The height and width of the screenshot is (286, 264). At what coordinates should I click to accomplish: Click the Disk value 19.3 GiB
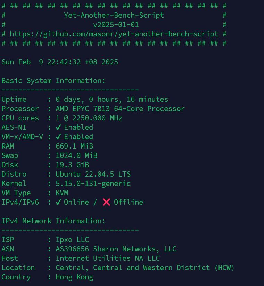[x=72, y=165]
